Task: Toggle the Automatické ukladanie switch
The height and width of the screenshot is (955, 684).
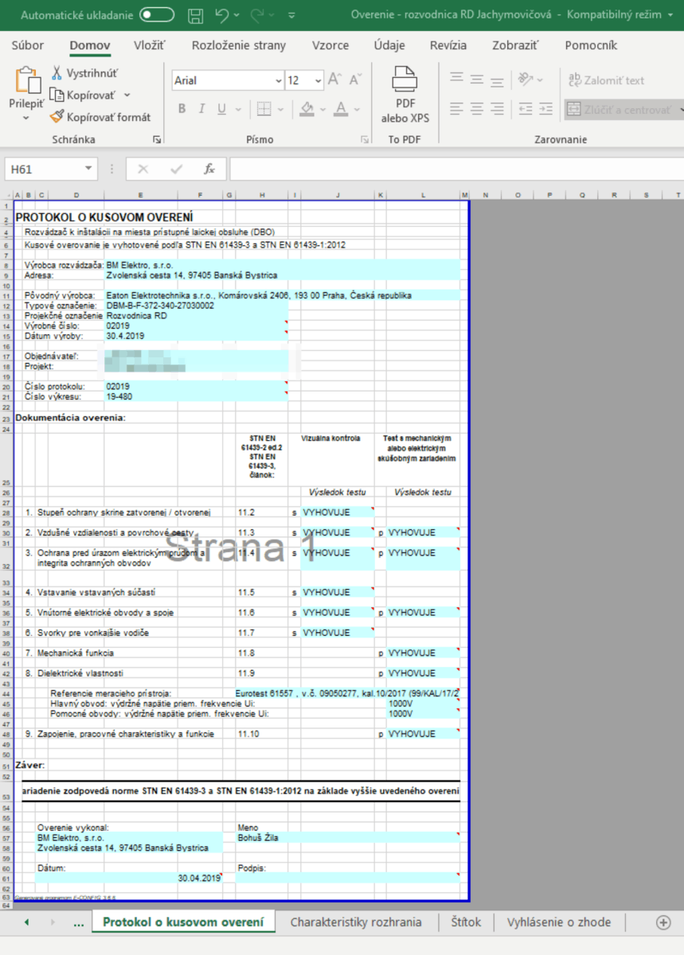Action: 156,15
